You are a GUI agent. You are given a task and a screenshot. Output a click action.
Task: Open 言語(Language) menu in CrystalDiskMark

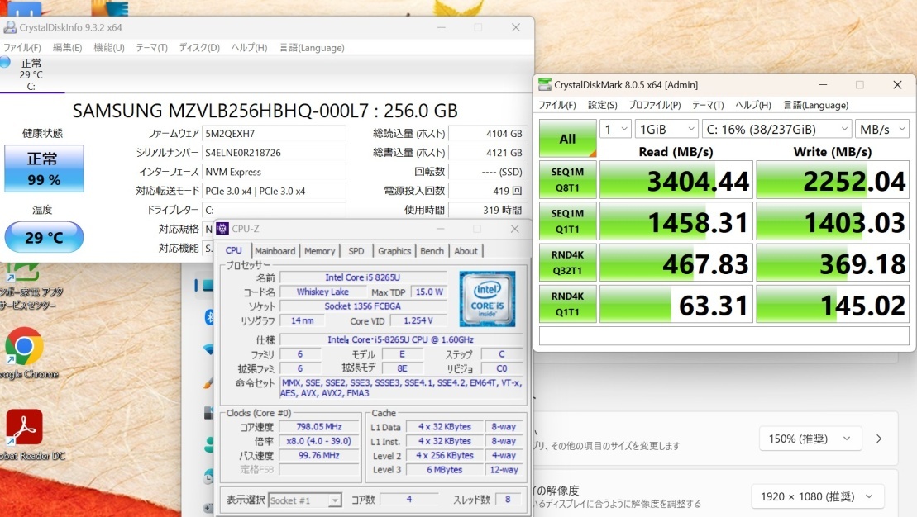[816, 105]
